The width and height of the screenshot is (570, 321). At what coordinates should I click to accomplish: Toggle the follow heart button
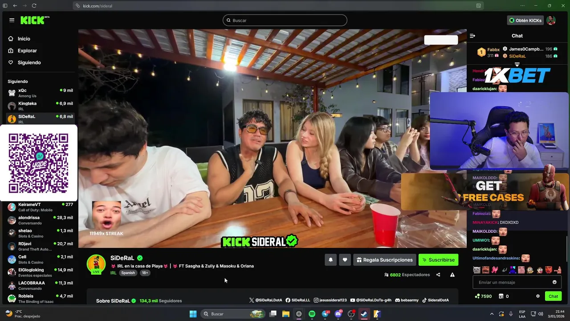[345, 260]
